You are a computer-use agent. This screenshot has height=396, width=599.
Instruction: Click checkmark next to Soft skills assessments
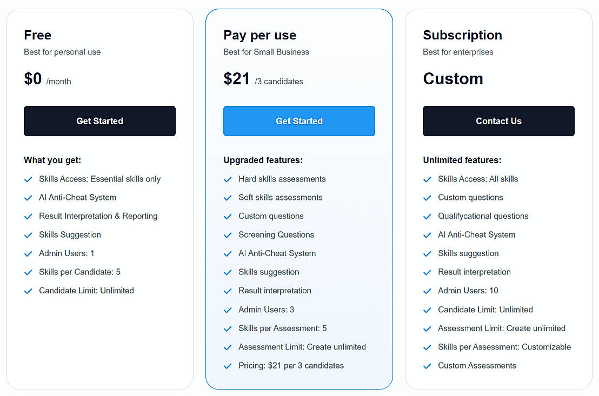[x=228, y=198]
